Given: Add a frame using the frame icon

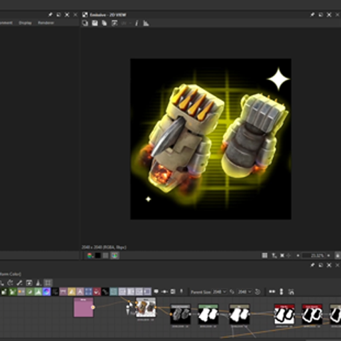Looking at the screenshot, I should point(173,292).
